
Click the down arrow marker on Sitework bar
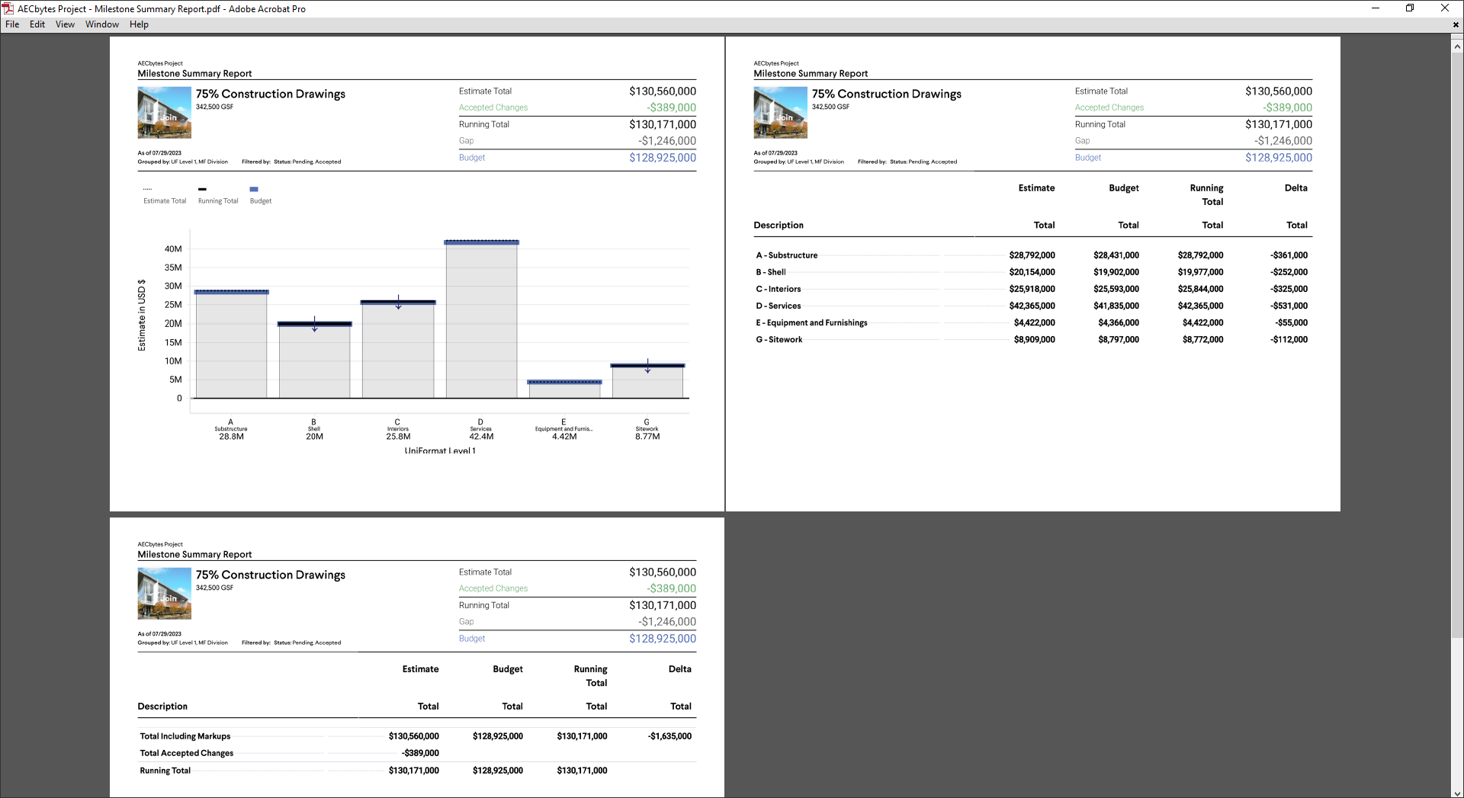[647, 366]
